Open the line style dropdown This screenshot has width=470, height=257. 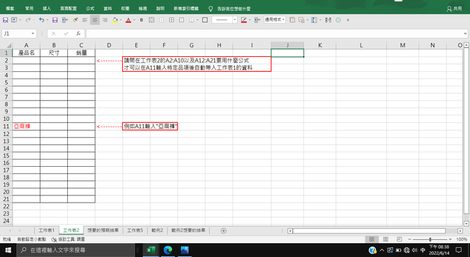pyautogui.click(x=235, y=20)
